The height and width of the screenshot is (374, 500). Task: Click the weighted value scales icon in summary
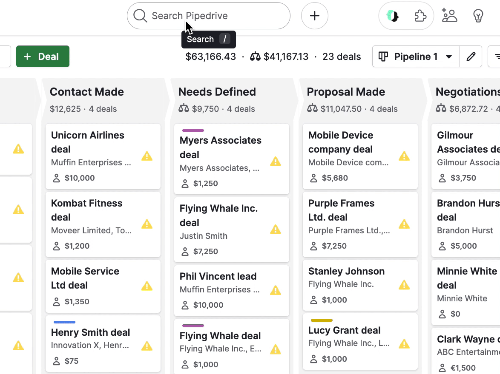point(255,57)
